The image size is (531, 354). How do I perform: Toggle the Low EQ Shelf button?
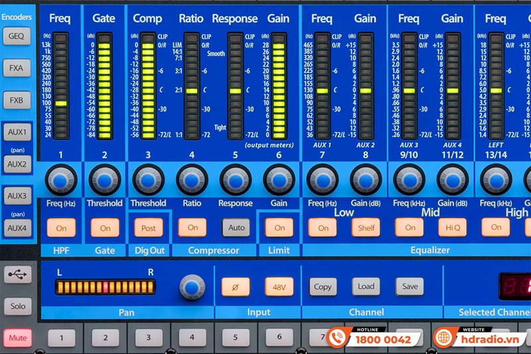click(x=366, y=227)
